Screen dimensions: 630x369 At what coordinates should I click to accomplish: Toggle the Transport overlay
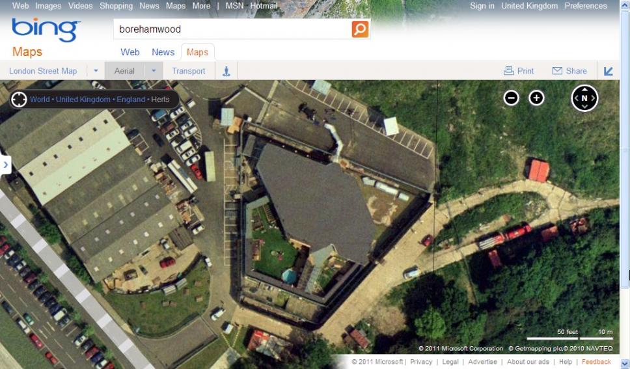point(189,71)
